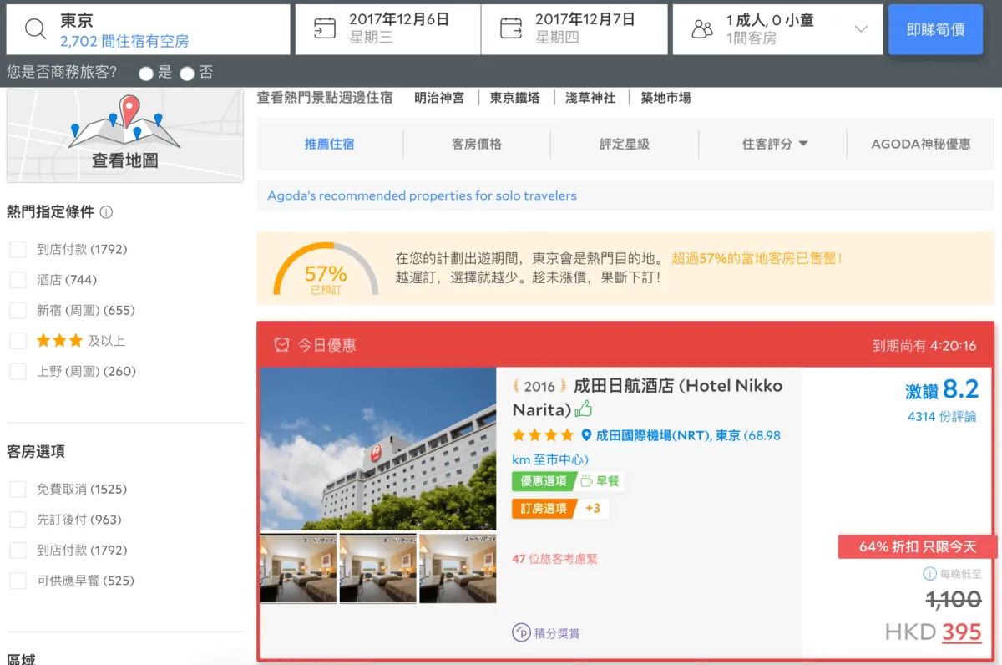1002x665 pixels.
Task: Select 是 for business traveler
Action: [146, 74]
